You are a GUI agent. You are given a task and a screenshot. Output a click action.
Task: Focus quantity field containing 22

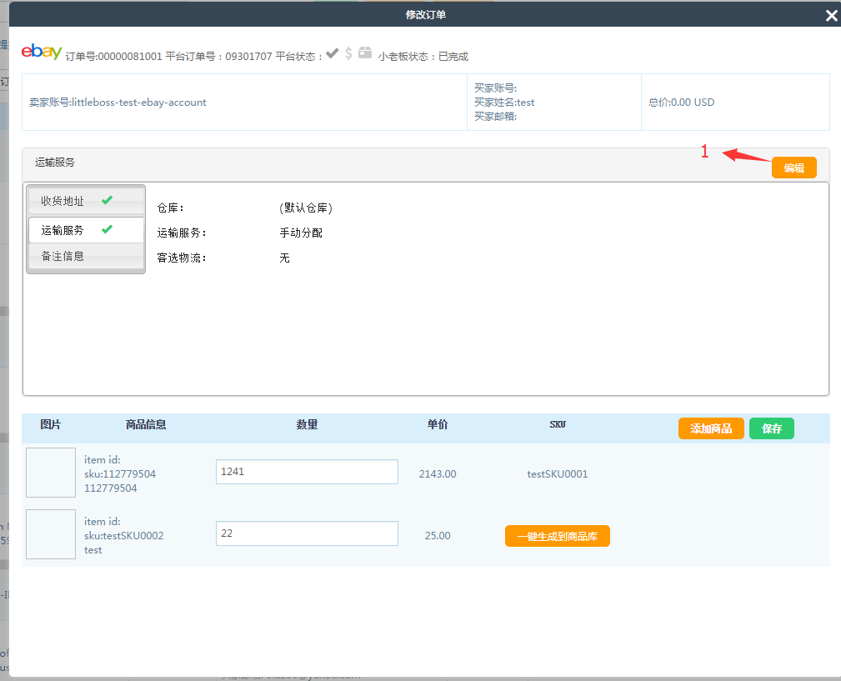(307, 533)
